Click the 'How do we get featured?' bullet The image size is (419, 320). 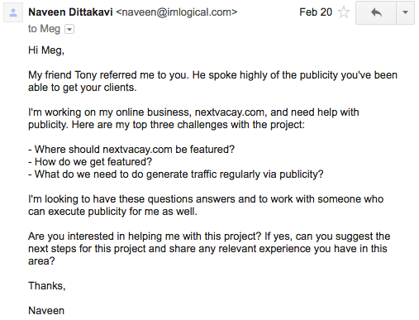click(90, 162)
